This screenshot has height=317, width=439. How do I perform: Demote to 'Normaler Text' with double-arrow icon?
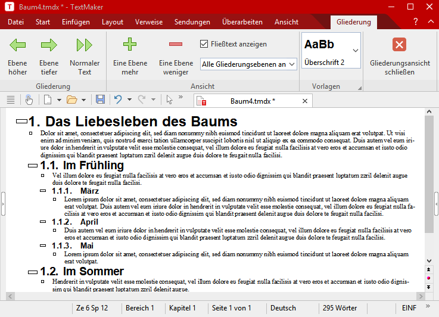point(85,45)
